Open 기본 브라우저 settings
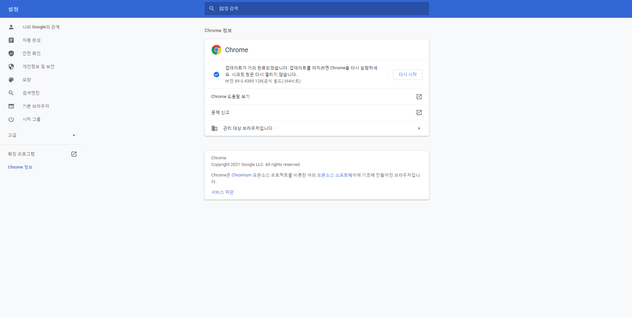Viewport: 632px width, 317px height. (x=36, y=106)
